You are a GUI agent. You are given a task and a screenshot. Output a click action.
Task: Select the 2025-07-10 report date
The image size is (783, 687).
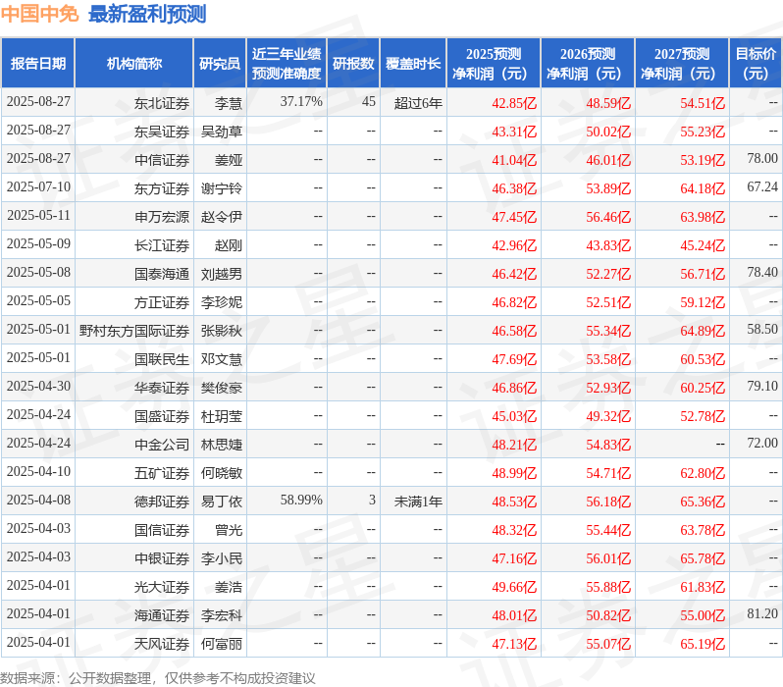[38, 186]
